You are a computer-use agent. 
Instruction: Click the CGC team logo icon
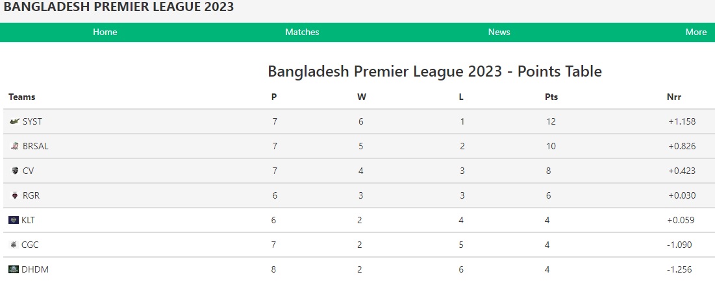pos(14,245)
